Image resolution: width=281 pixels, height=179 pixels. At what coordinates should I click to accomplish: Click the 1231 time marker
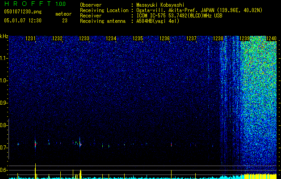(x=30, y=38)
